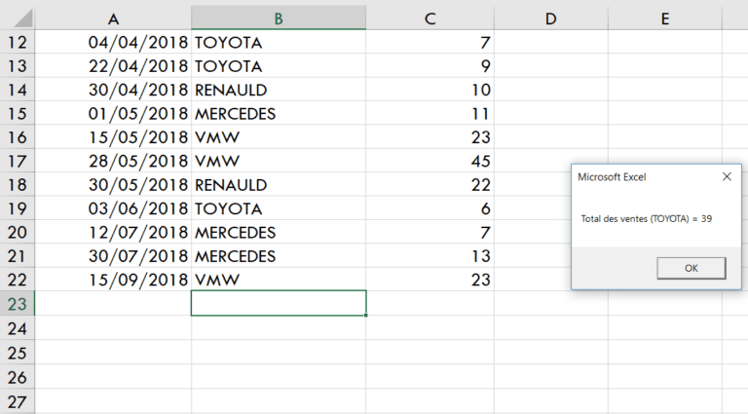
Task: Click the active empty cell B23
Action: 279,303
